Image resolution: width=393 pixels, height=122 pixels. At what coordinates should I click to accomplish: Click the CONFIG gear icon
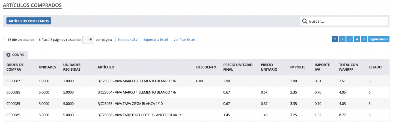(x=8, y=55)
